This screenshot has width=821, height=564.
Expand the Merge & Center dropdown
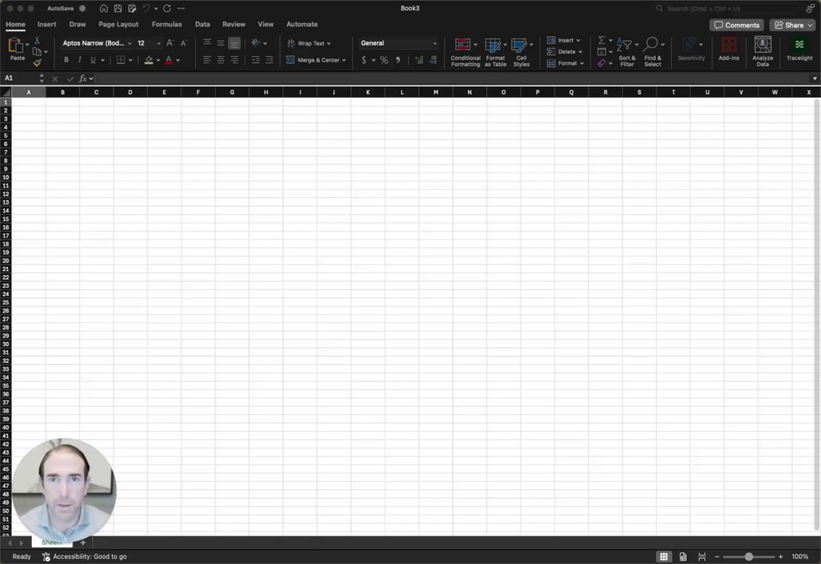[344, 60]
